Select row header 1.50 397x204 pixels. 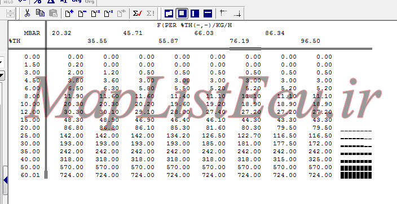[32, 65]
